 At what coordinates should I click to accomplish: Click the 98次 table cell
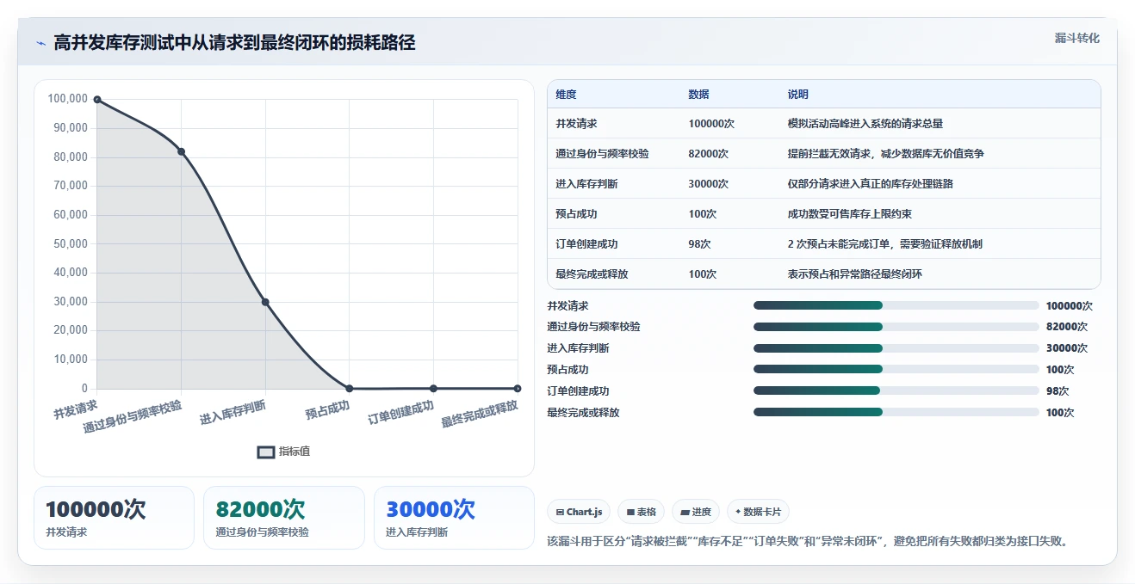[699, 244]
